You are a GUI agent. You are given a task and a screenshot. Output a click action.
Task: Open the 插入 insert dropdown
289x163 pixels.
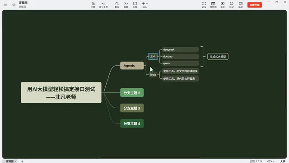(x=144, y=5)
